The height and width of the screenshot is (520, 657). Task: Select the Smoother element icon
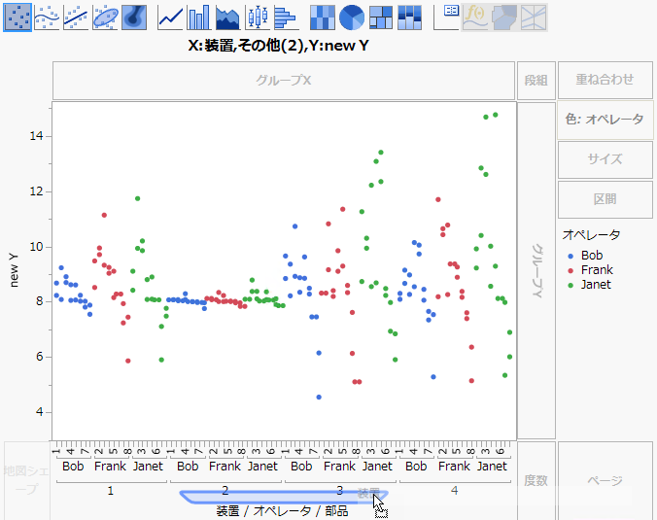(47, 17)
